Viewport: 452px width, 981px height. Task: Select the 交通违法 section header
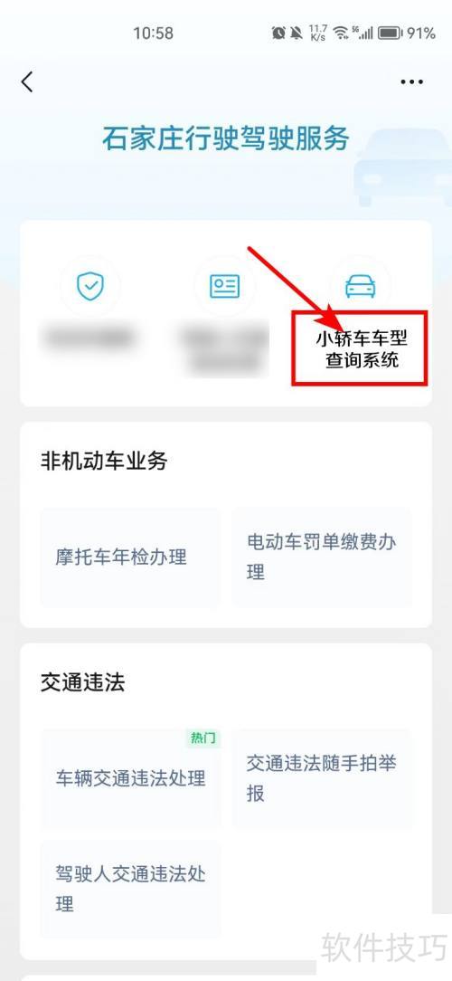coord(82,682)
